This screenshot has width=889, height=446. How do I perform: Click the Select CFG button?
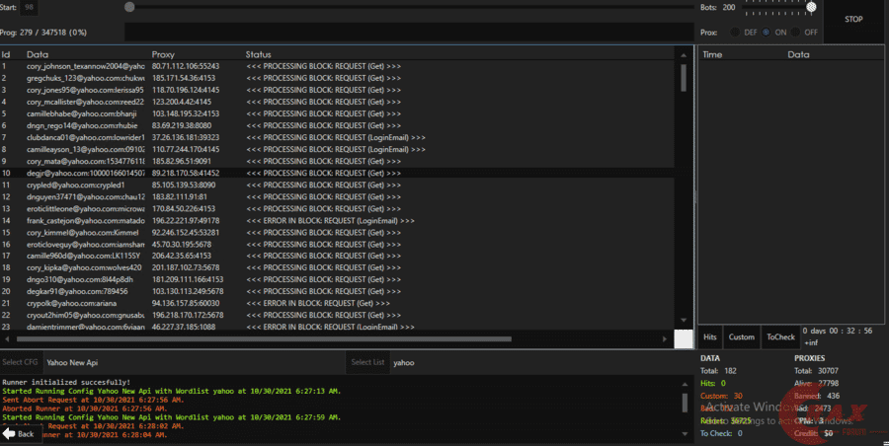[21, 363]
